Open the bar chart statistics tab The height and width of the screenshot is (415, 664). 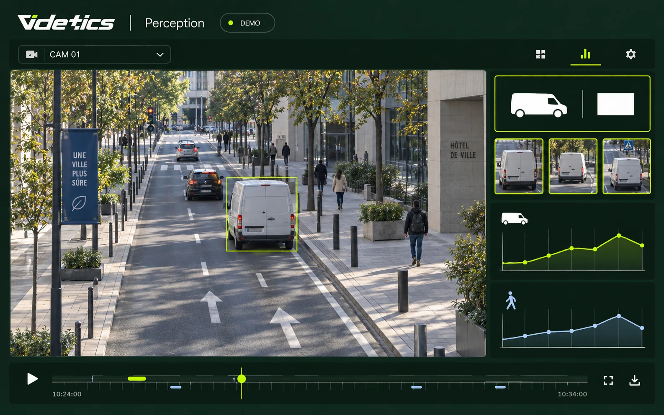point(585,54)
